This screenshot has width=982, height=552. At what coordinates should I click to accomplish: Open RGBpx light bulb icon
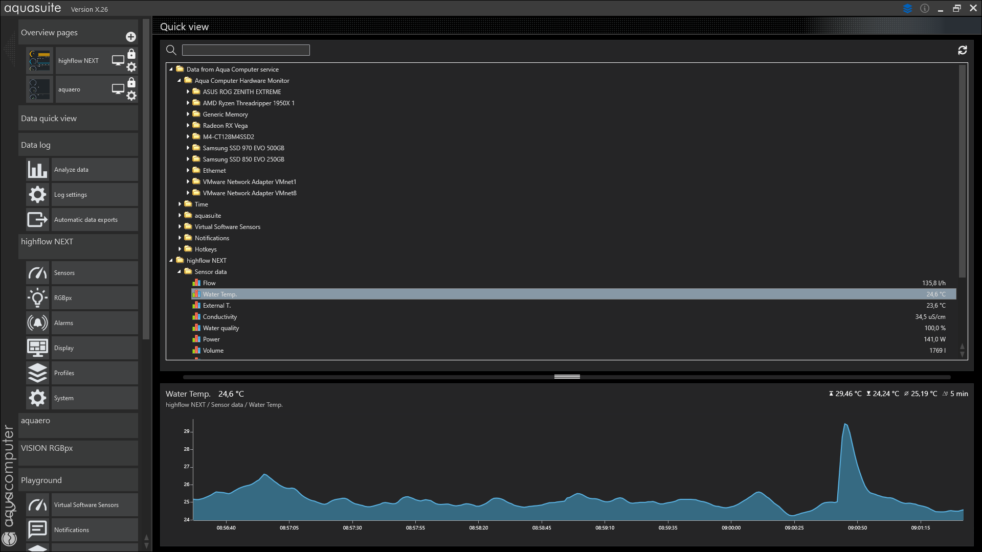[37, 298]
